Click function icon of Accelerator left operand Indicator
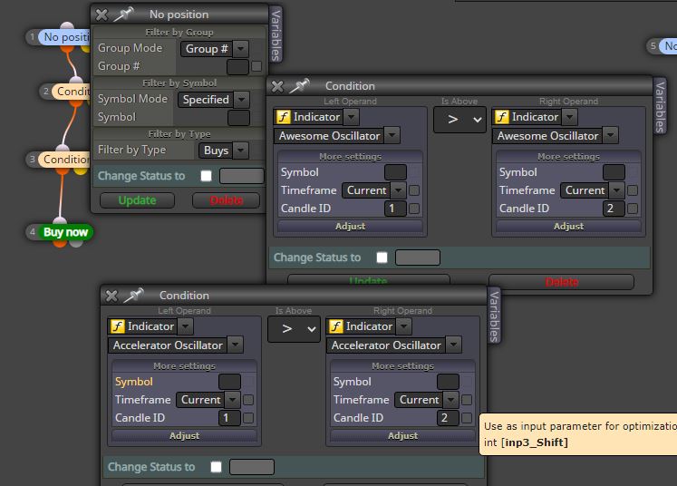 (118, 326)
